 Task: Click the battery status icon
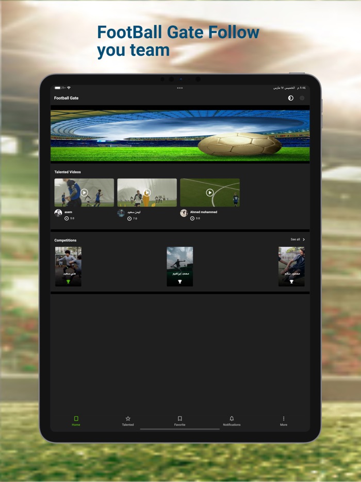(x=57, y=88)
